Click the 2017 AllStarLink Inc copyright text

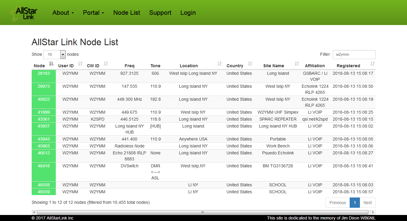52,218
